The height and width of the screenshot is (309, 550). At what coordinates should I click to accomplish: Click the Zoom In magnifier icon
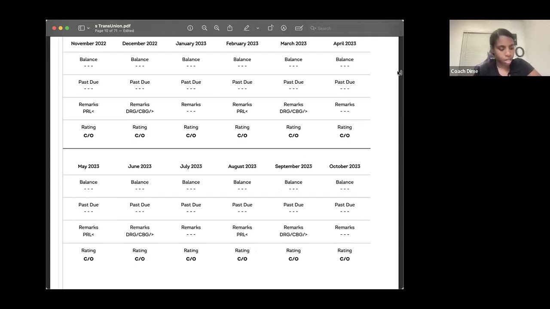(x=217, y=28)
